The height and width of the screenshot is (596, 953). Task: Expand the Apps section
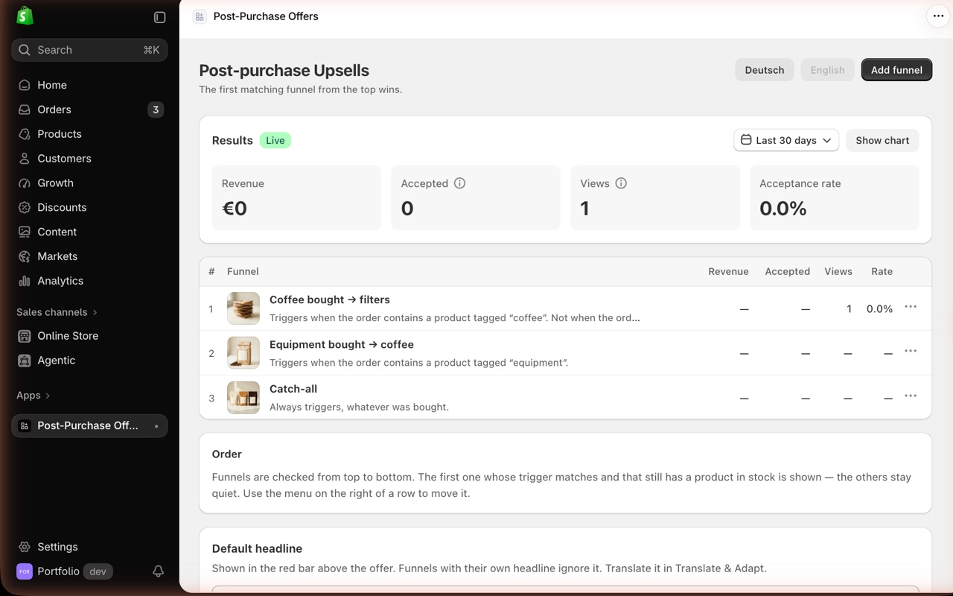point(34,396)
